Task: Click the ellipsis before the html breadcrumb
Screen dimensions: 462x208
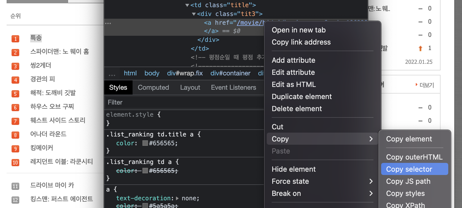Action: (x=112, y=74)
